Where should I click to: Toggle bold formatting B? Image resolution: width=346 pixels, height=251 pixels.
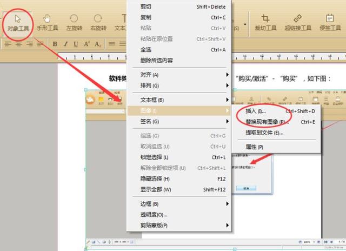coord(55,44)
